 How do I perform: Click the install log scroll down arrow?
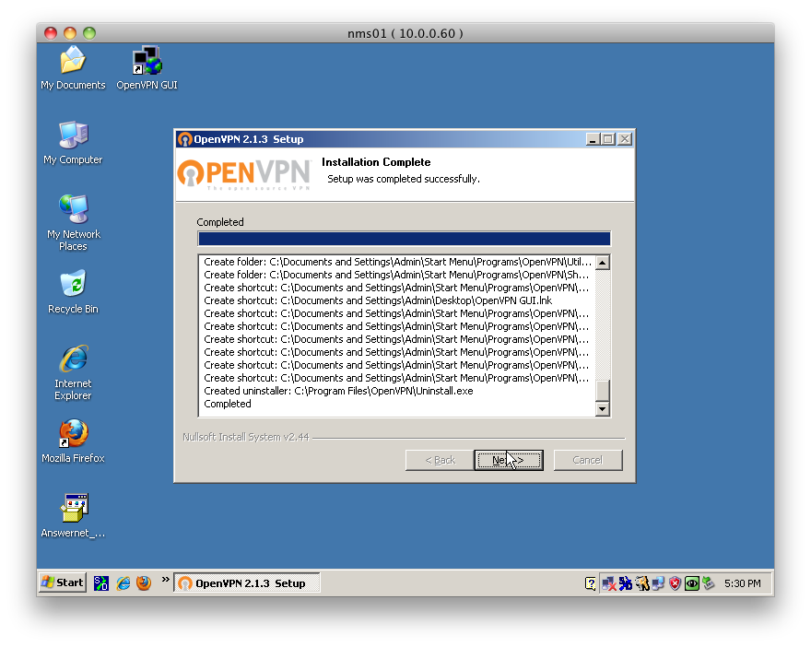(x=602, y=409)
